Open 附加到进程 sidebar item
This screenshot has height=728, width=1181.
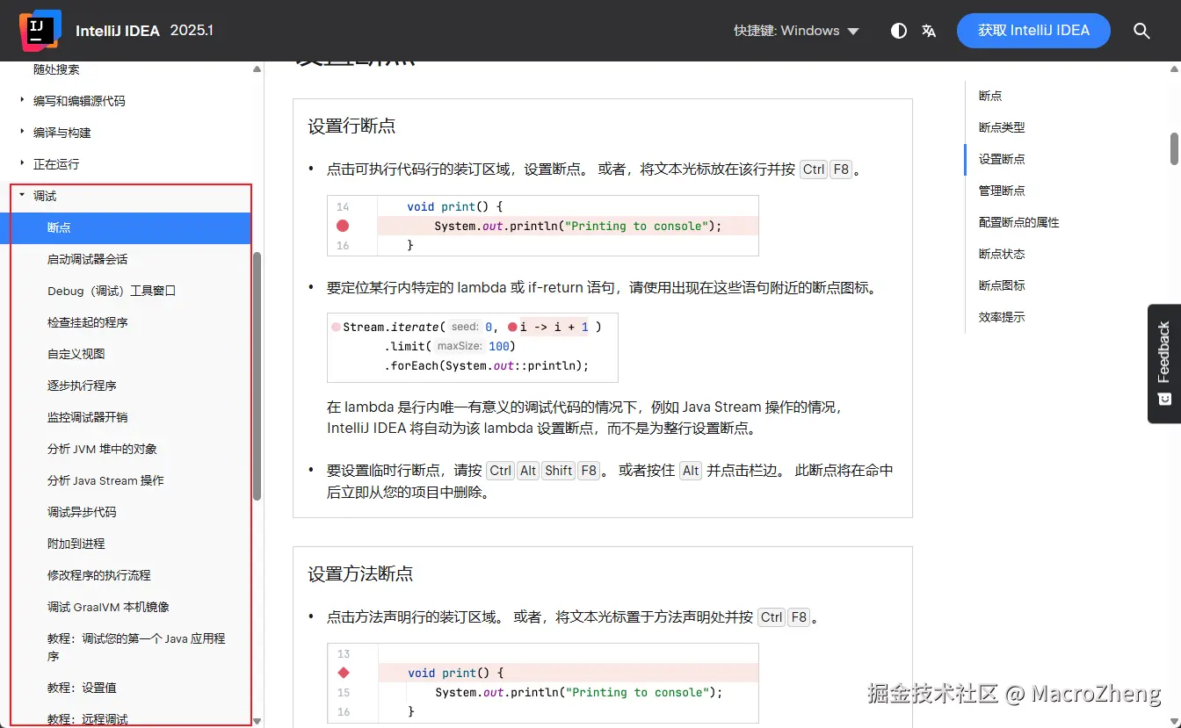coord(76,544)
